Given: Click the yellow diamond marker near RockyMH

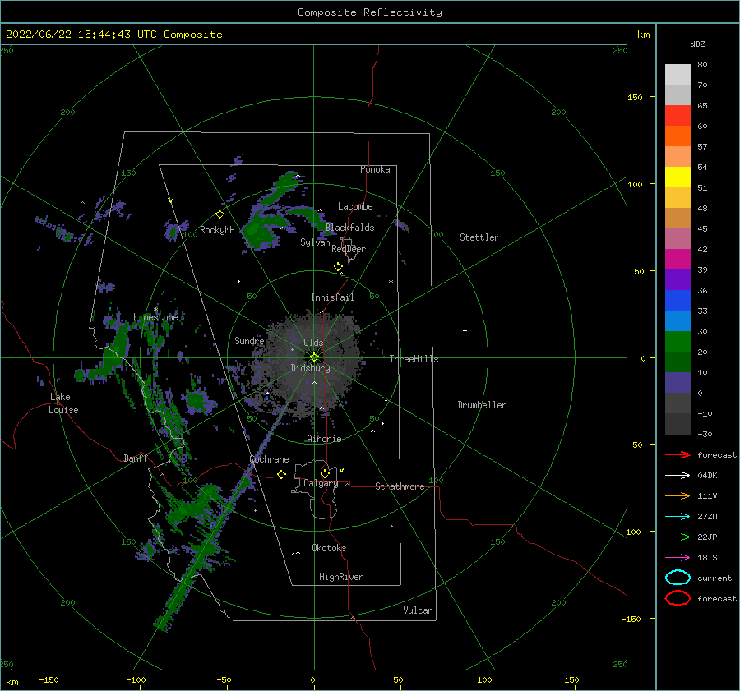Looking at the screenshot, I should (220, 214).
